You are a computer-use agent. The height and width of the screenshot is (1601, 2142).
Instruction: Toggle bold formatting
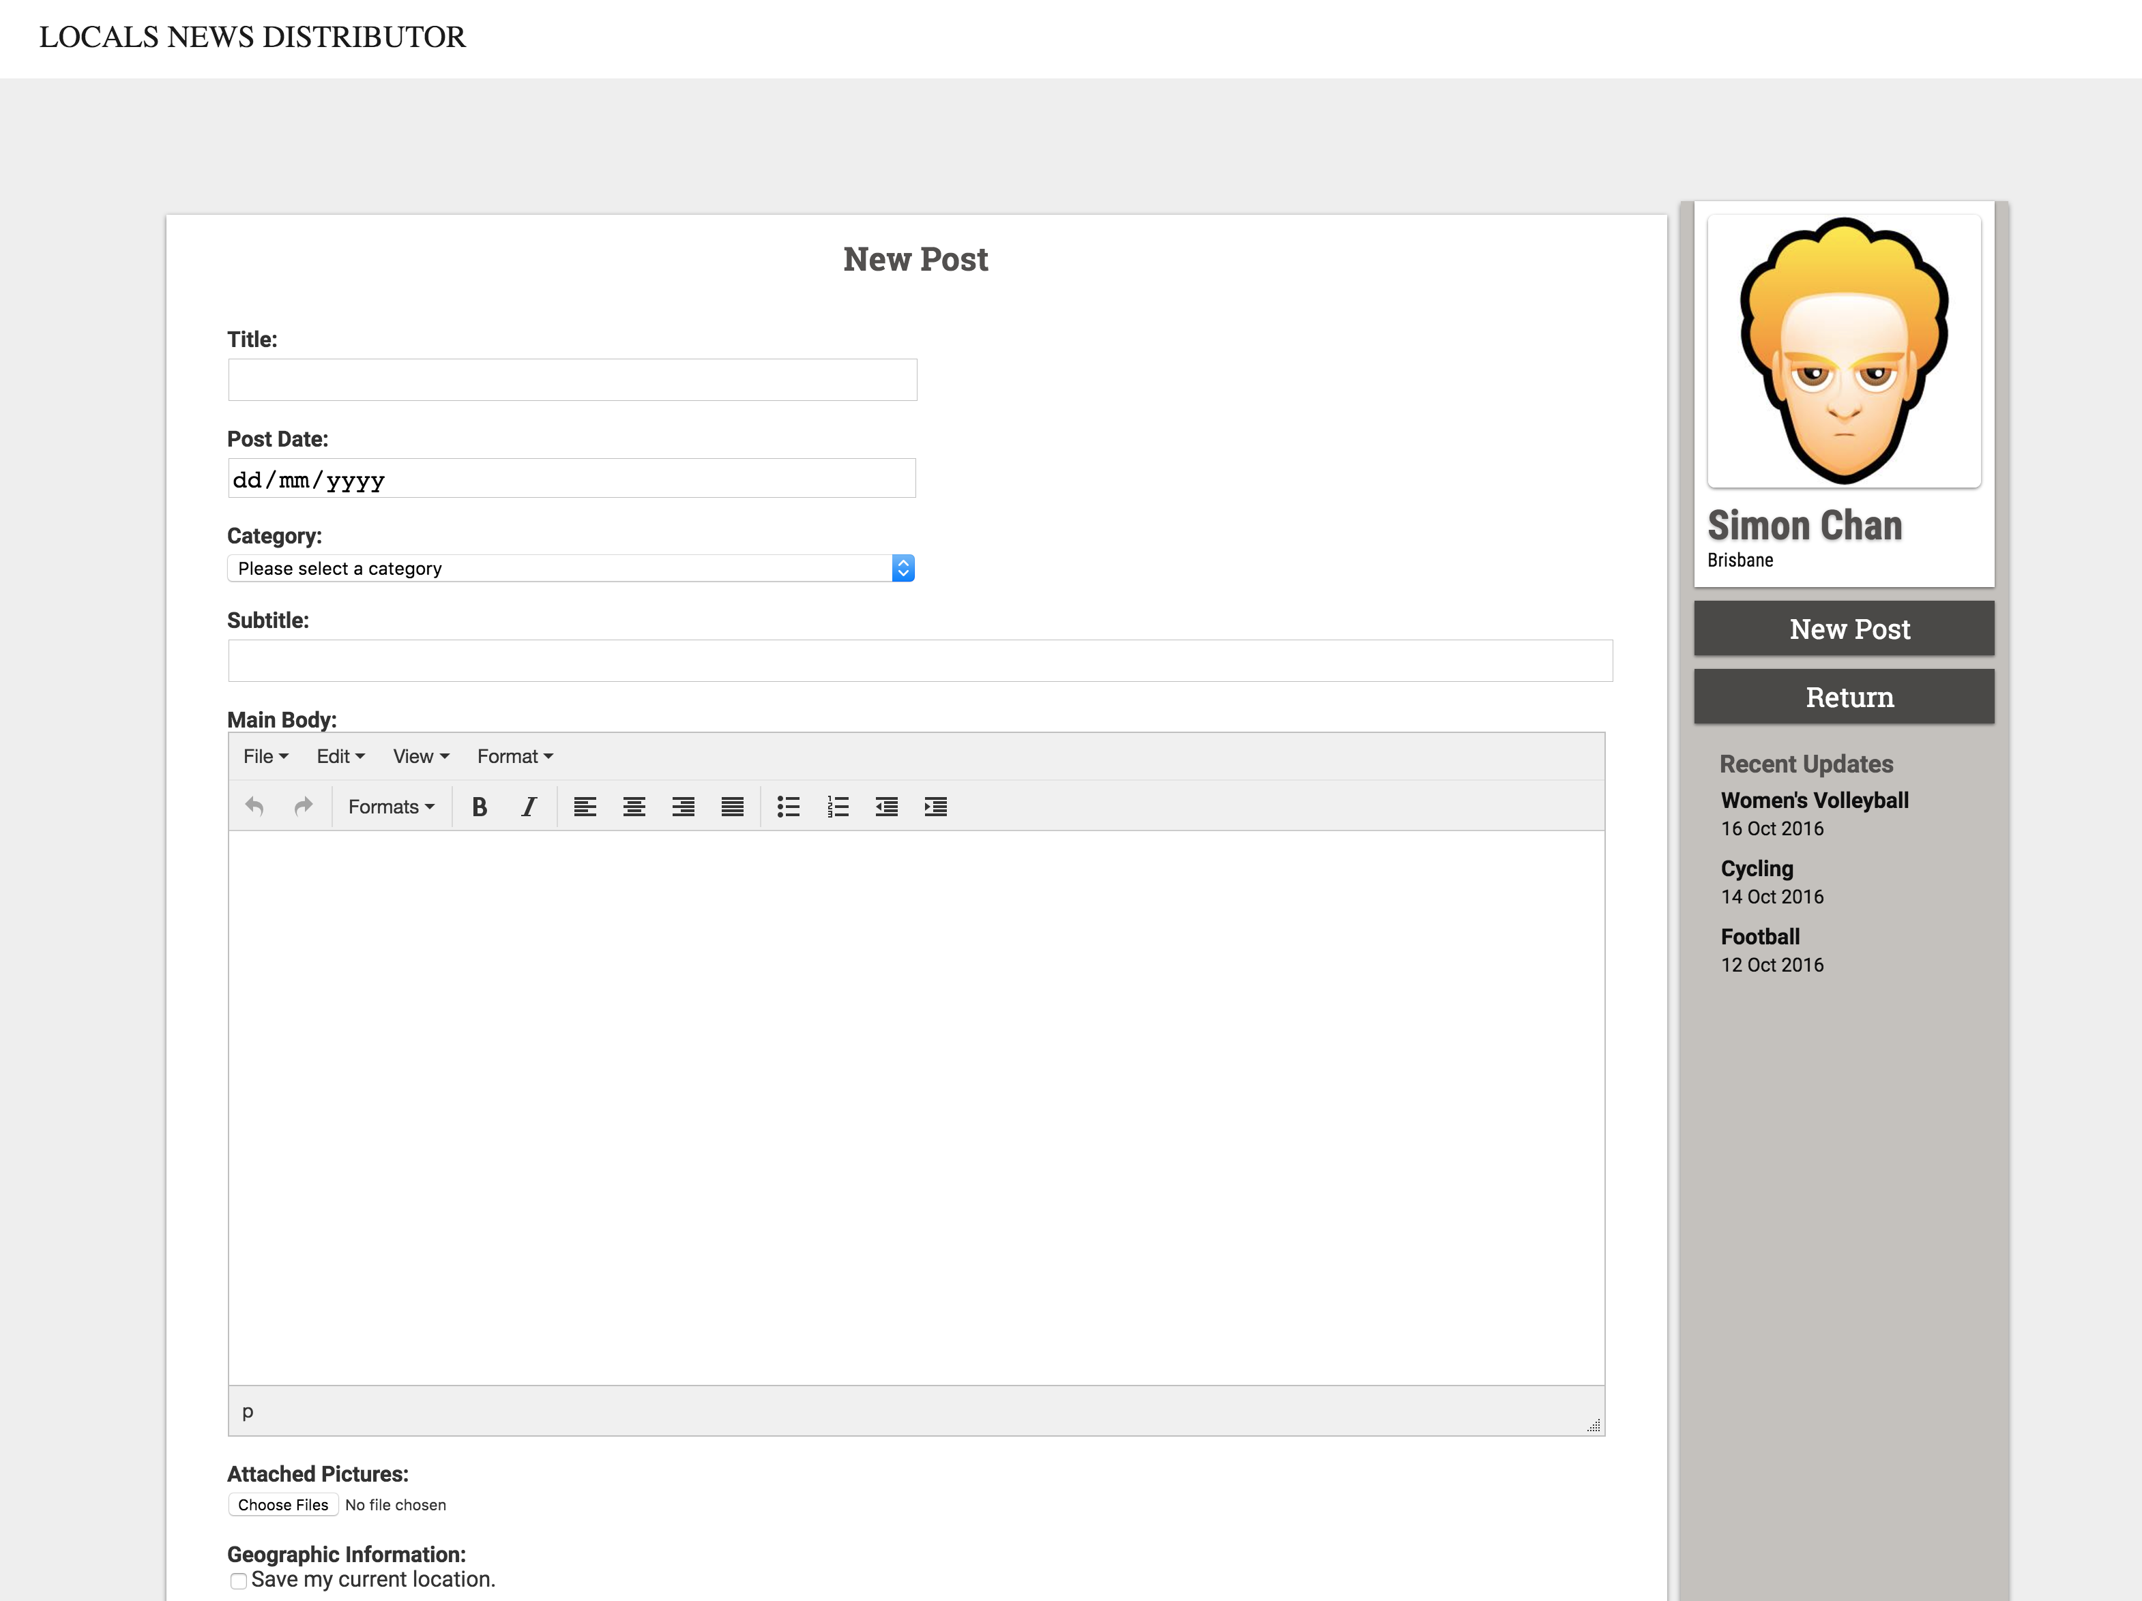(x=480, y=807)
